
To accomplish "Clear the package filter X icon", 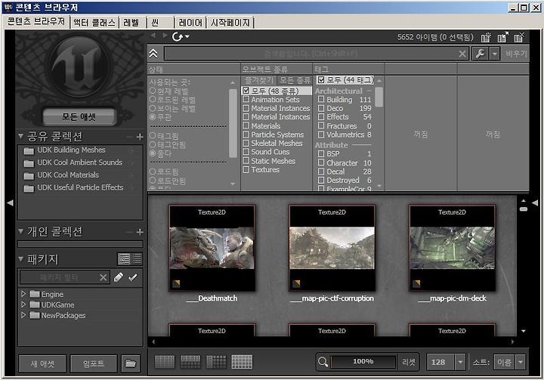I will [x=103, y=277].
